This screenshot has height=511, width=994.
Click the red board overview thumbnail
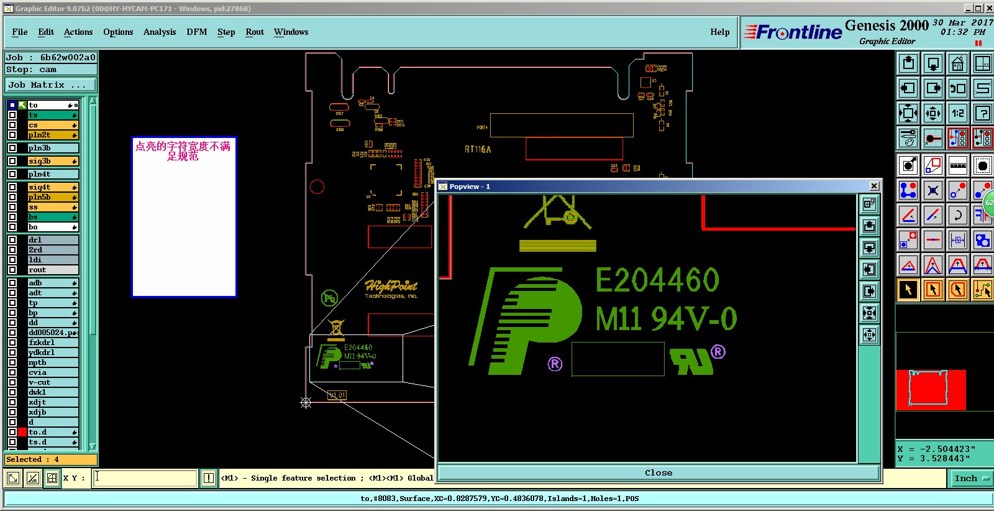coord(931,390)
